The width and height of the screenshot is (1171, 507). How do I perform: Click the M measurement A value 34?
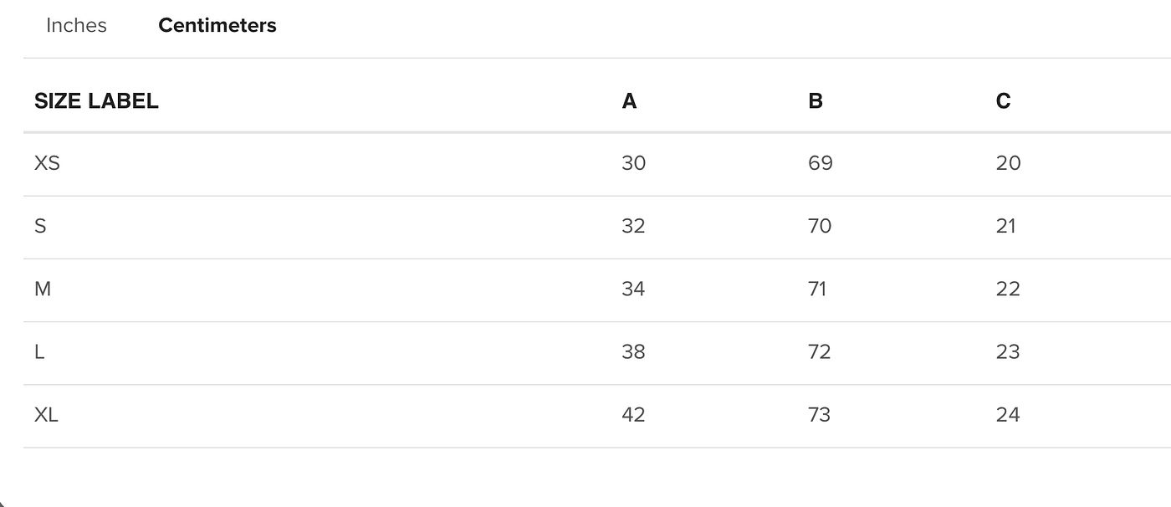[634, 289]
